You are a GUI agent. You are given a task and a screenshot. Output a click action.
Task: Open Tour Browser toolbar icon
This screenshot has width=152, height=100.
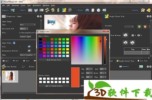coord(47,10)
